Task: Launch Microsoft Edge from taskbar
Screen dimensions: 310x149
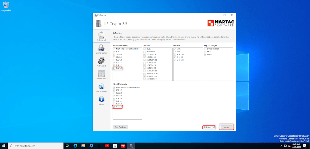Action: click(x=75, y=146)
